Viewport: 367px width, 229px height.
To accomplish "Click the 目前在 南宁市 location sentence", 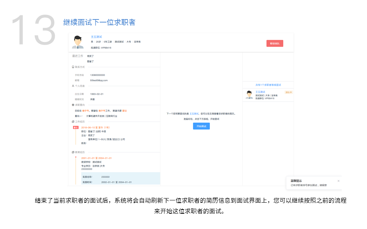I will pyautogui.click(x=101, y=111).
